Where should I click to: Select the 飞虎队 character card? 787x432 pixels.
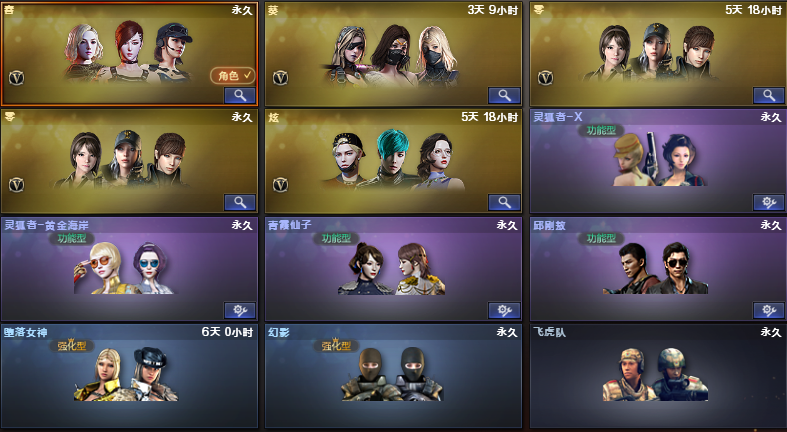pos(657,376)
